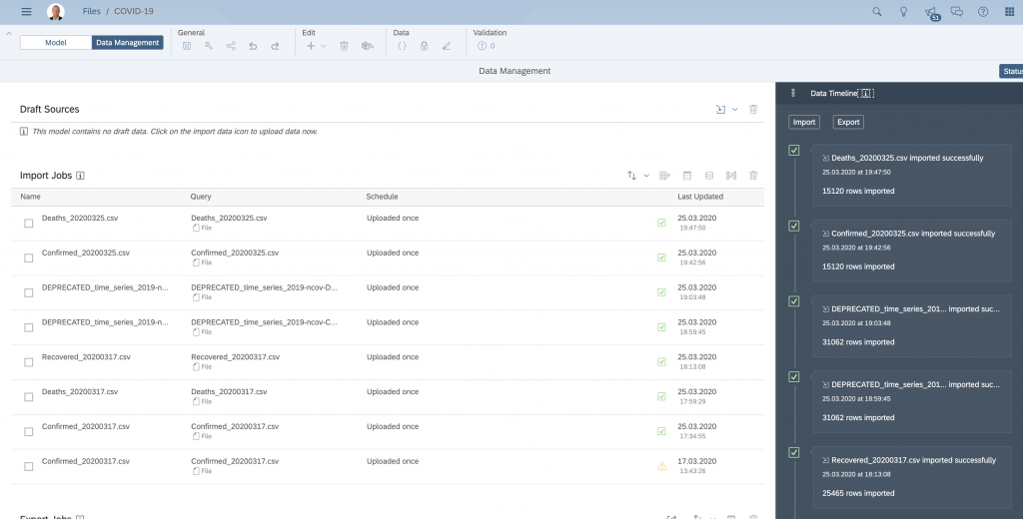Open the Recovered_20200317.csv query cell

[235, 362]
